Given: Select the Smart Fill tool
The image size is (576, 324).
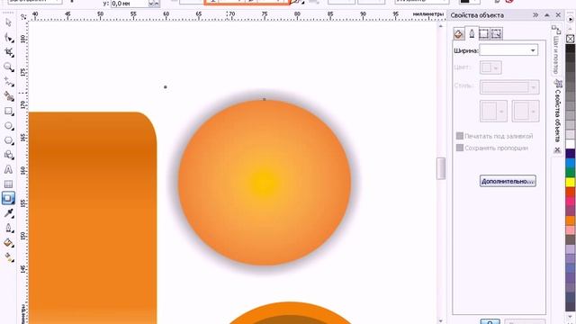Looking at the screenshot, I should (9, 96).
